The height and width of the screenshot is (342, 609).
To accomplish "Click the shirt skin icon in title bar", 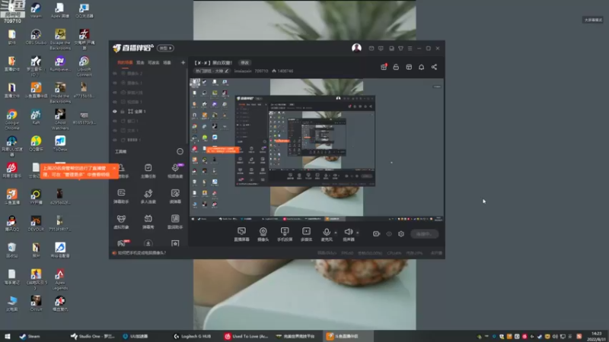I will (x=400, y=49).
